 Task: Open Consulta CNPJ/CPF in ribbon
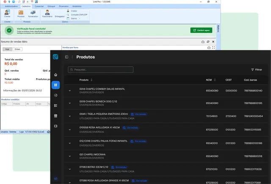point(77,15)
